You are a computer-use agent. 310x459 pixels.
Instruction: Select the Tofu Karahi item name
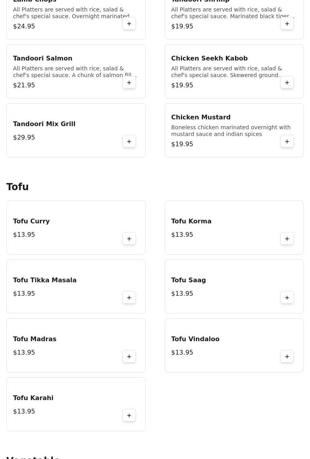33,398
